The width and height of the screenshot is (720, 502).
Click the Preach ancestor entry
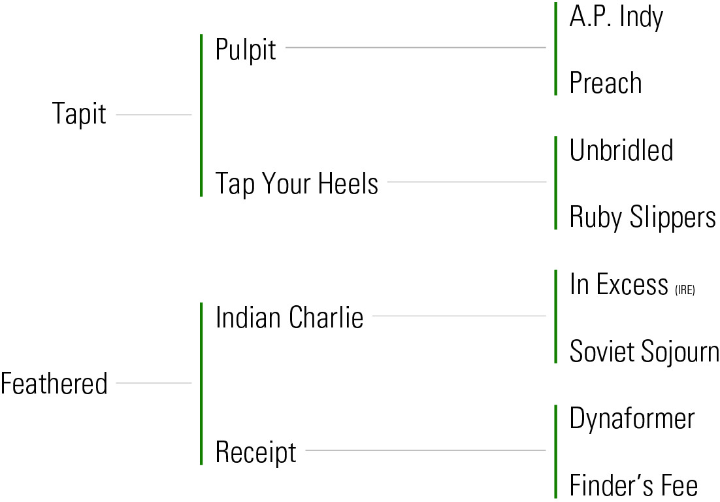tap(605, 83)
